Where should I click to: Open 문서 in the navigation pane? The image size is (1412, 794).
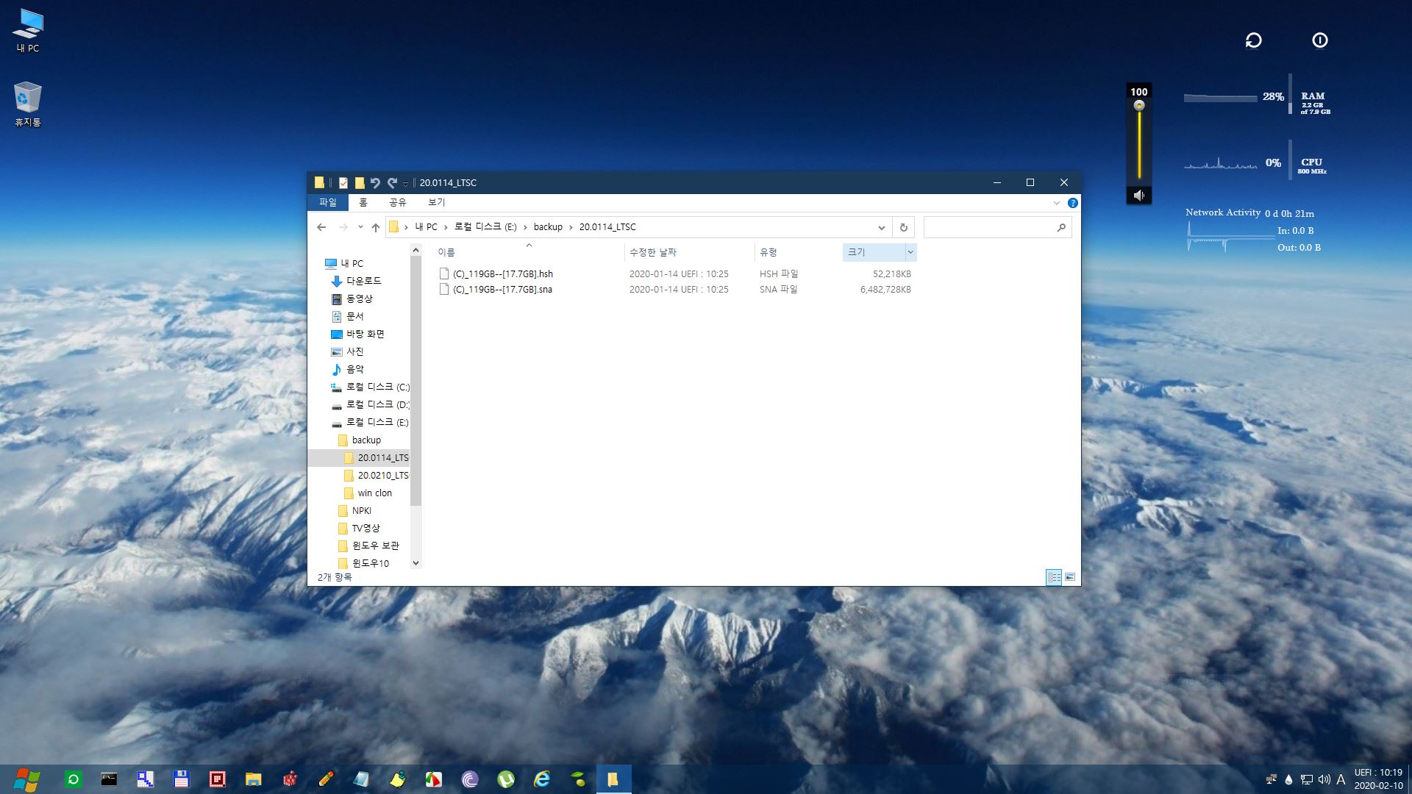pyautogui.click(x=354, y=316)
